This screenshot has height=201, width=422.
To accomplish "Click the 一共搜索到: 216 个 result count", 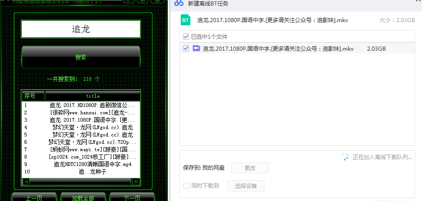I will (x=73, y=79).
